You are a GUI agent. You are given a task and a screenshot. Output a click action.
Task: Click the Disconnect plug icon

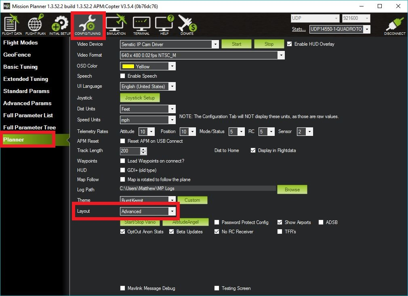coord(395,25)
